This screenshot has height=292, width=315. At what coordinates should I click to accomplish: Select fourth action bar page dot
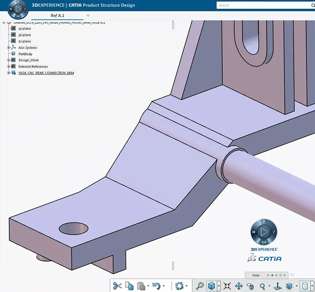tap(281, 275)
